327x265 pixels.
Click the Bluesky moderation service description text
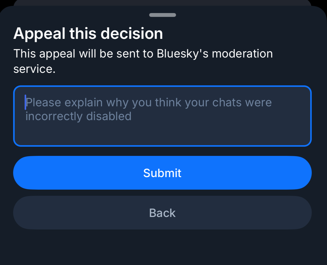click(x=143, y=54)
